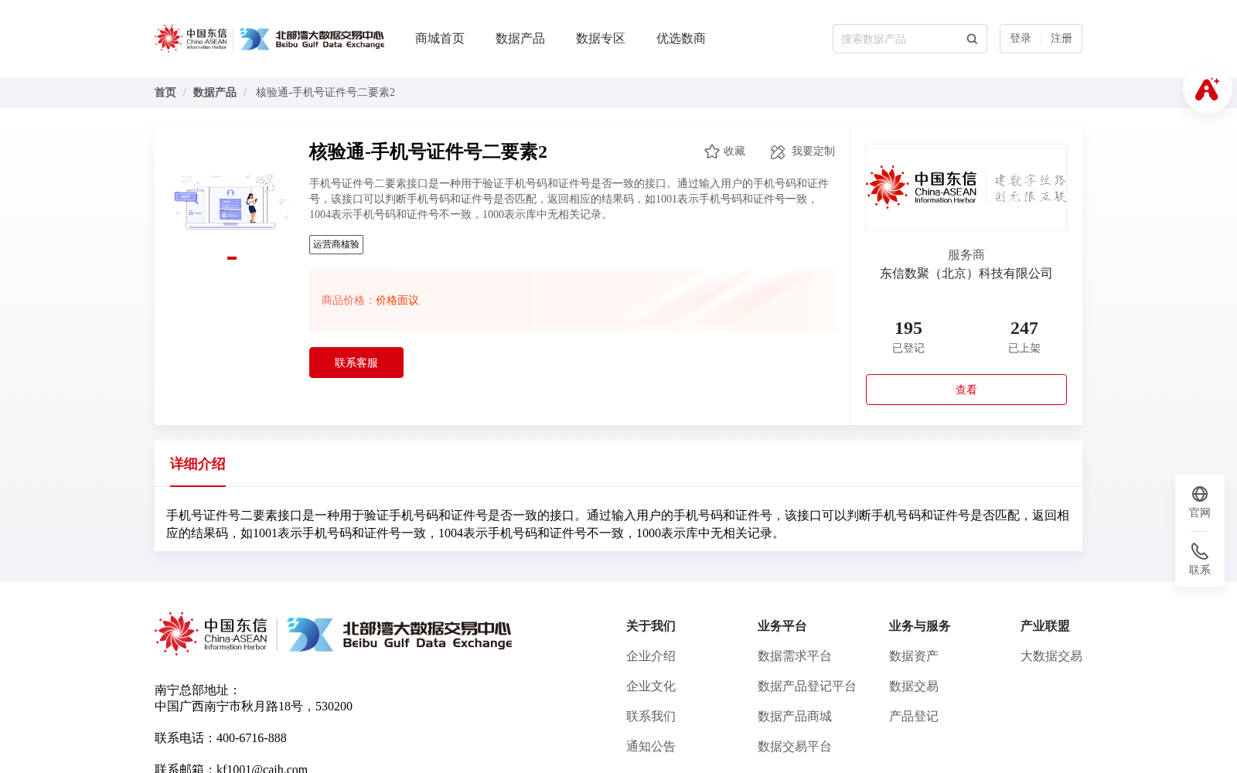Open footer link 产品登记
This screenshot has width=1237, height=773.
pyautogui.click(x=914, y=717)
